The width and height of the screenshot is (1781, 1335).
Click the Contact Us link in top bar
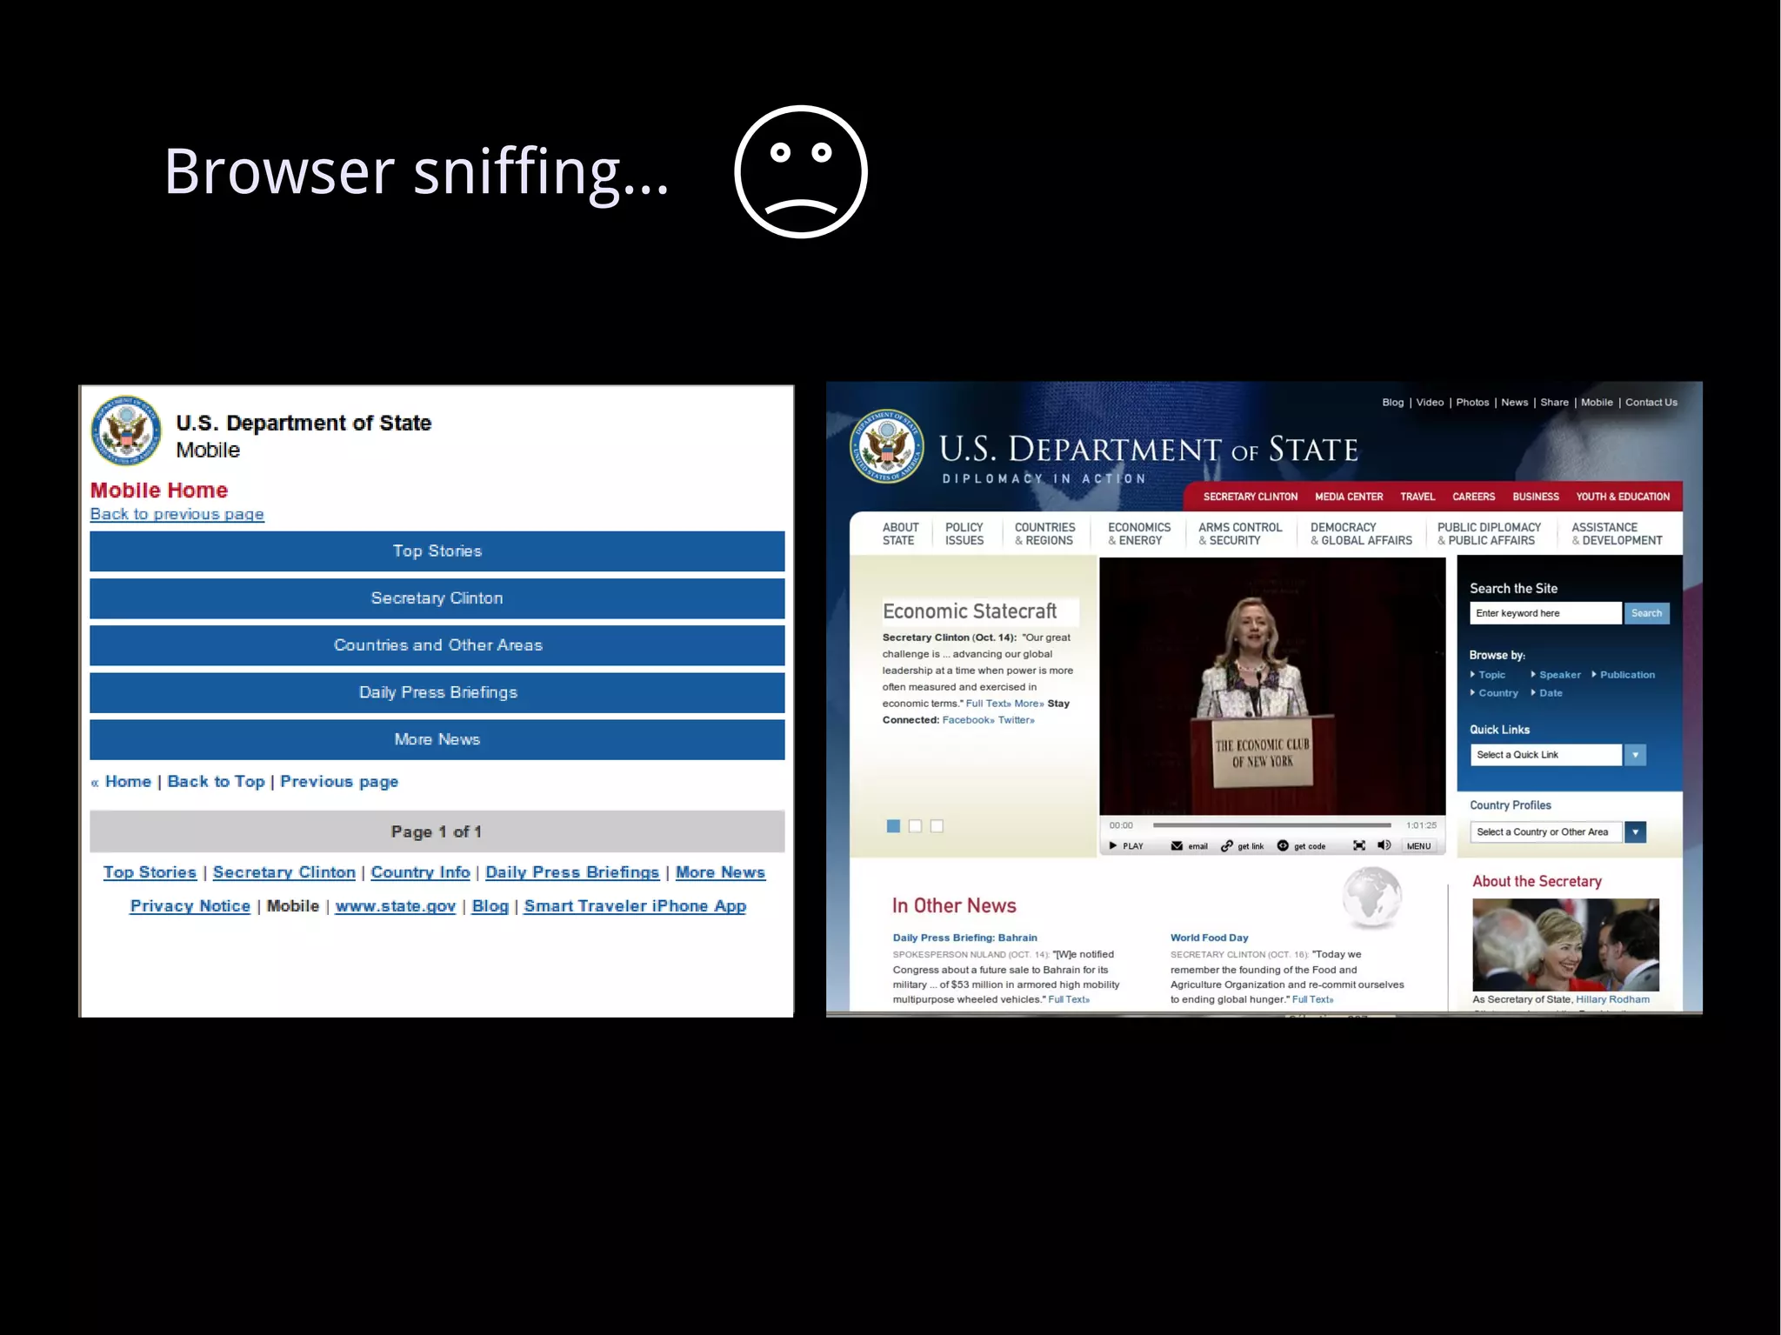click(x=1651, y=402)
